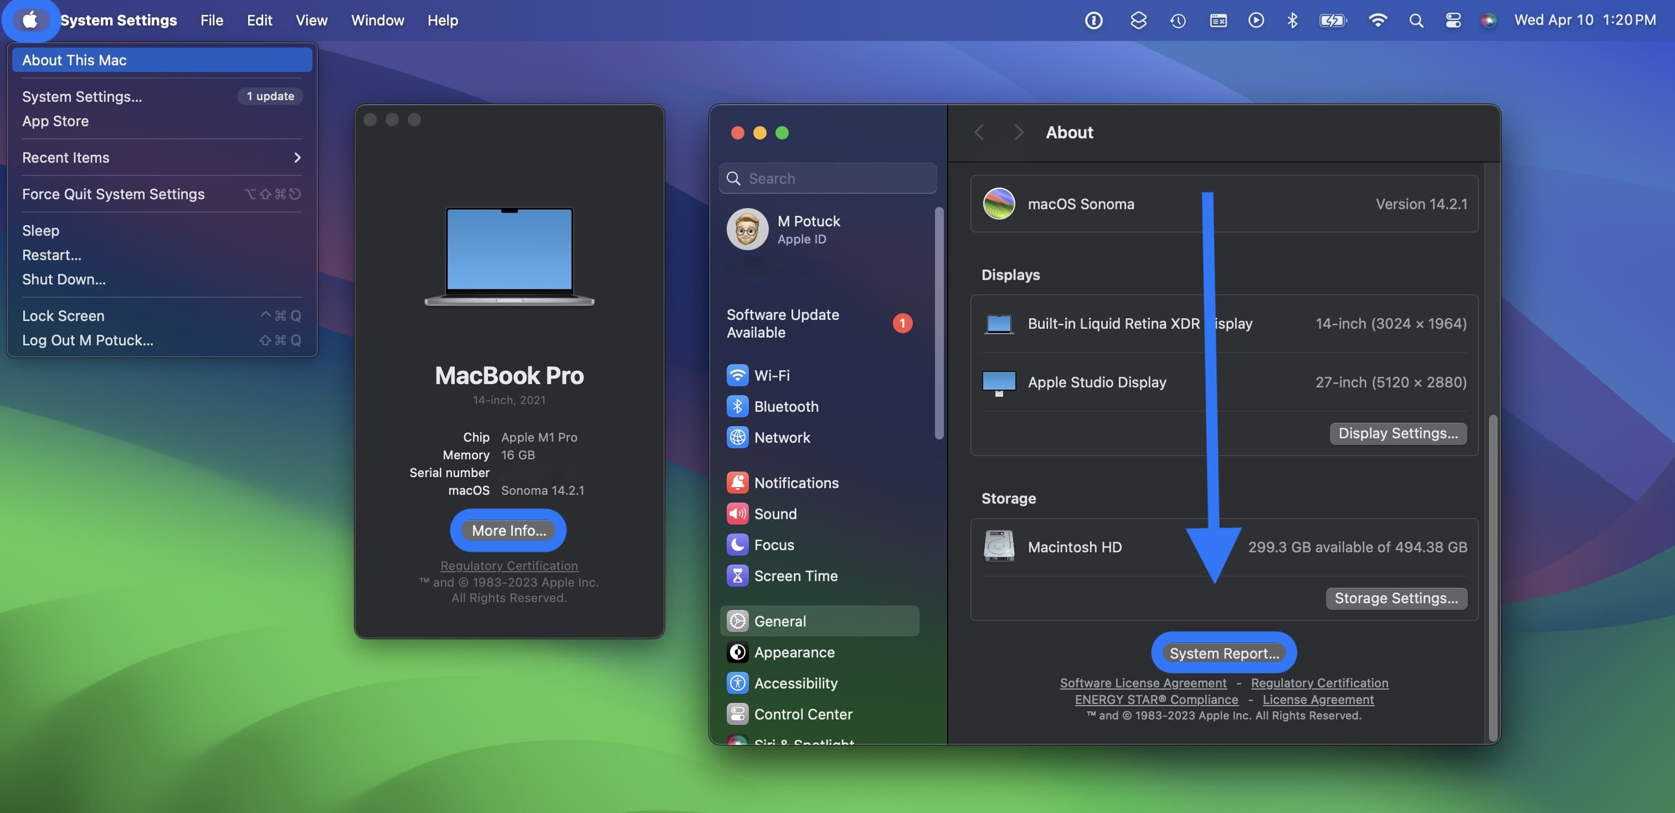Open Display Settings for Studio Display

[x=1397, y=432]
